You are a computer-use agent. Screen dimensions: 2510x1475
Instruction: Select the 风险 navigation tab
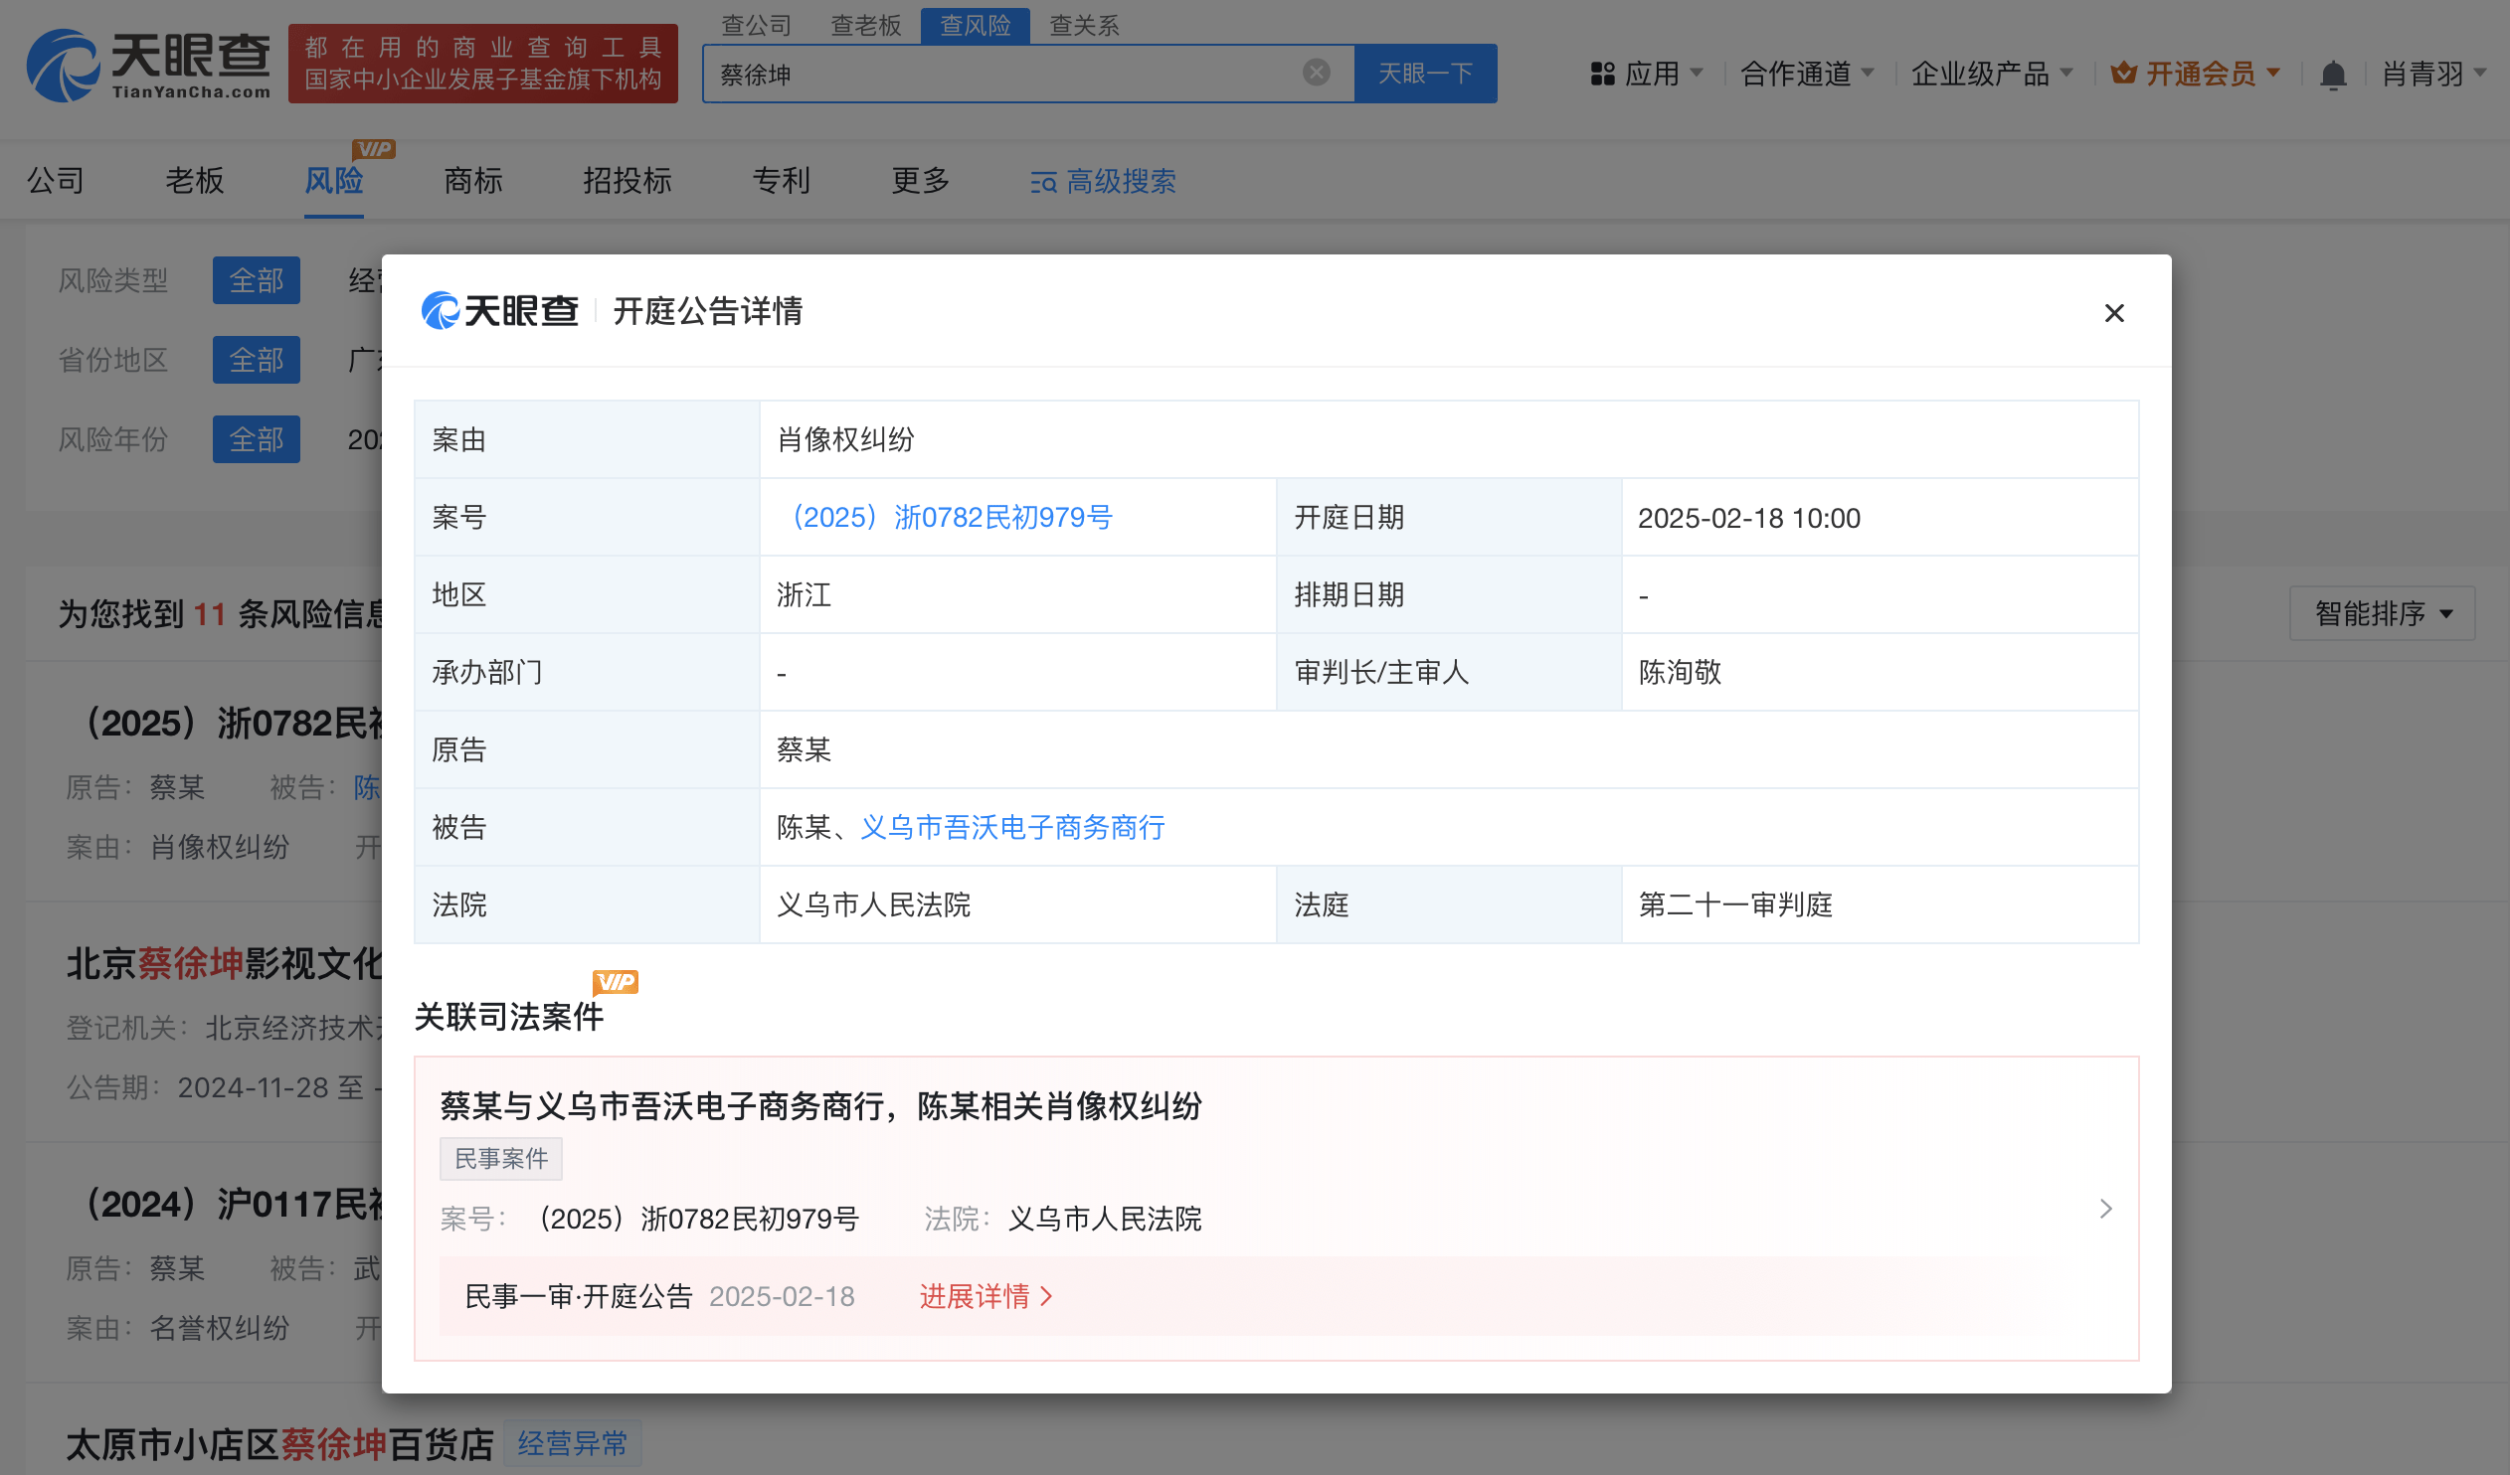334,180
